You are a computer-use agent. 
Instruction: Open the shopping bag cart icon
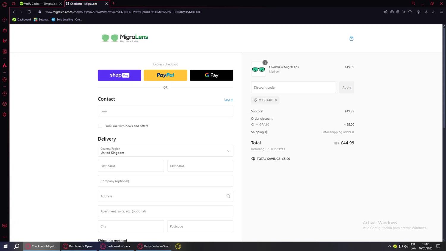[351, 38]
